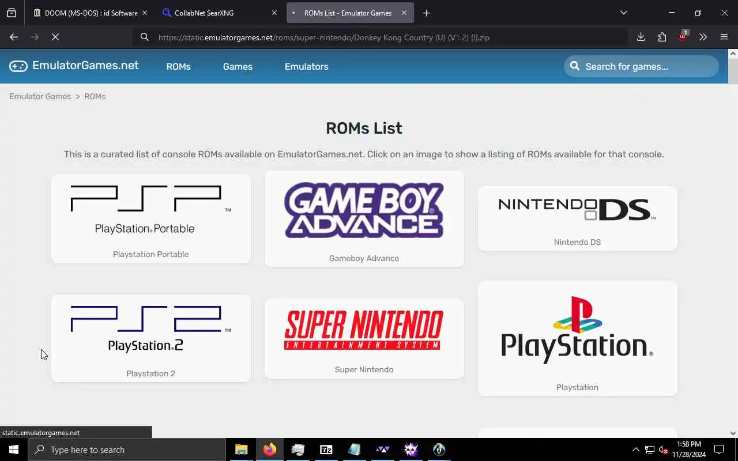Viewport: 738px width, 461px height.
Task: Click the Gameboy Advance caption link
Action: click(x=364, y=258)
